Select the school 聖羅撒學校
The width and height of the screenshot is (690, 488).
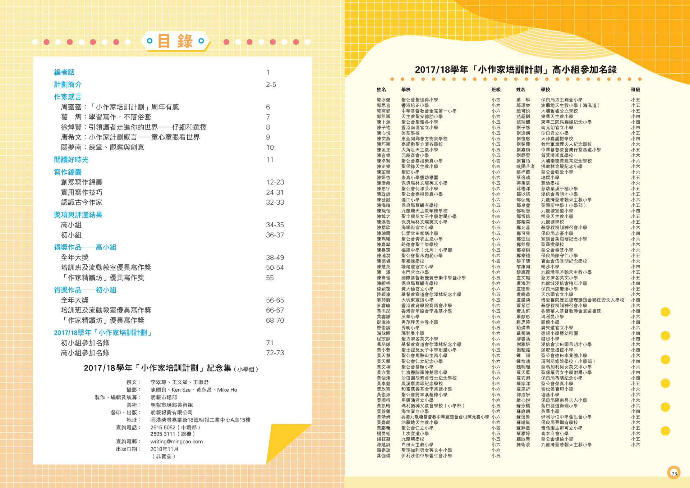point(552,244)
